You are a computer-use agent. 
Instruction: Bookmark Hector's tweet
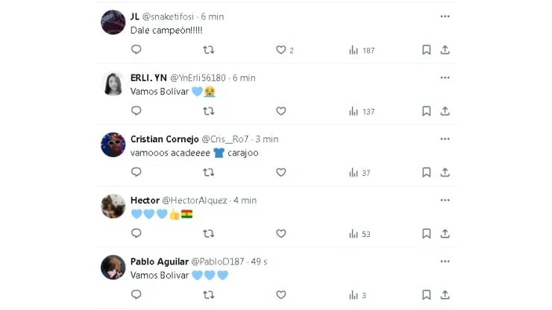coord(427,234)
